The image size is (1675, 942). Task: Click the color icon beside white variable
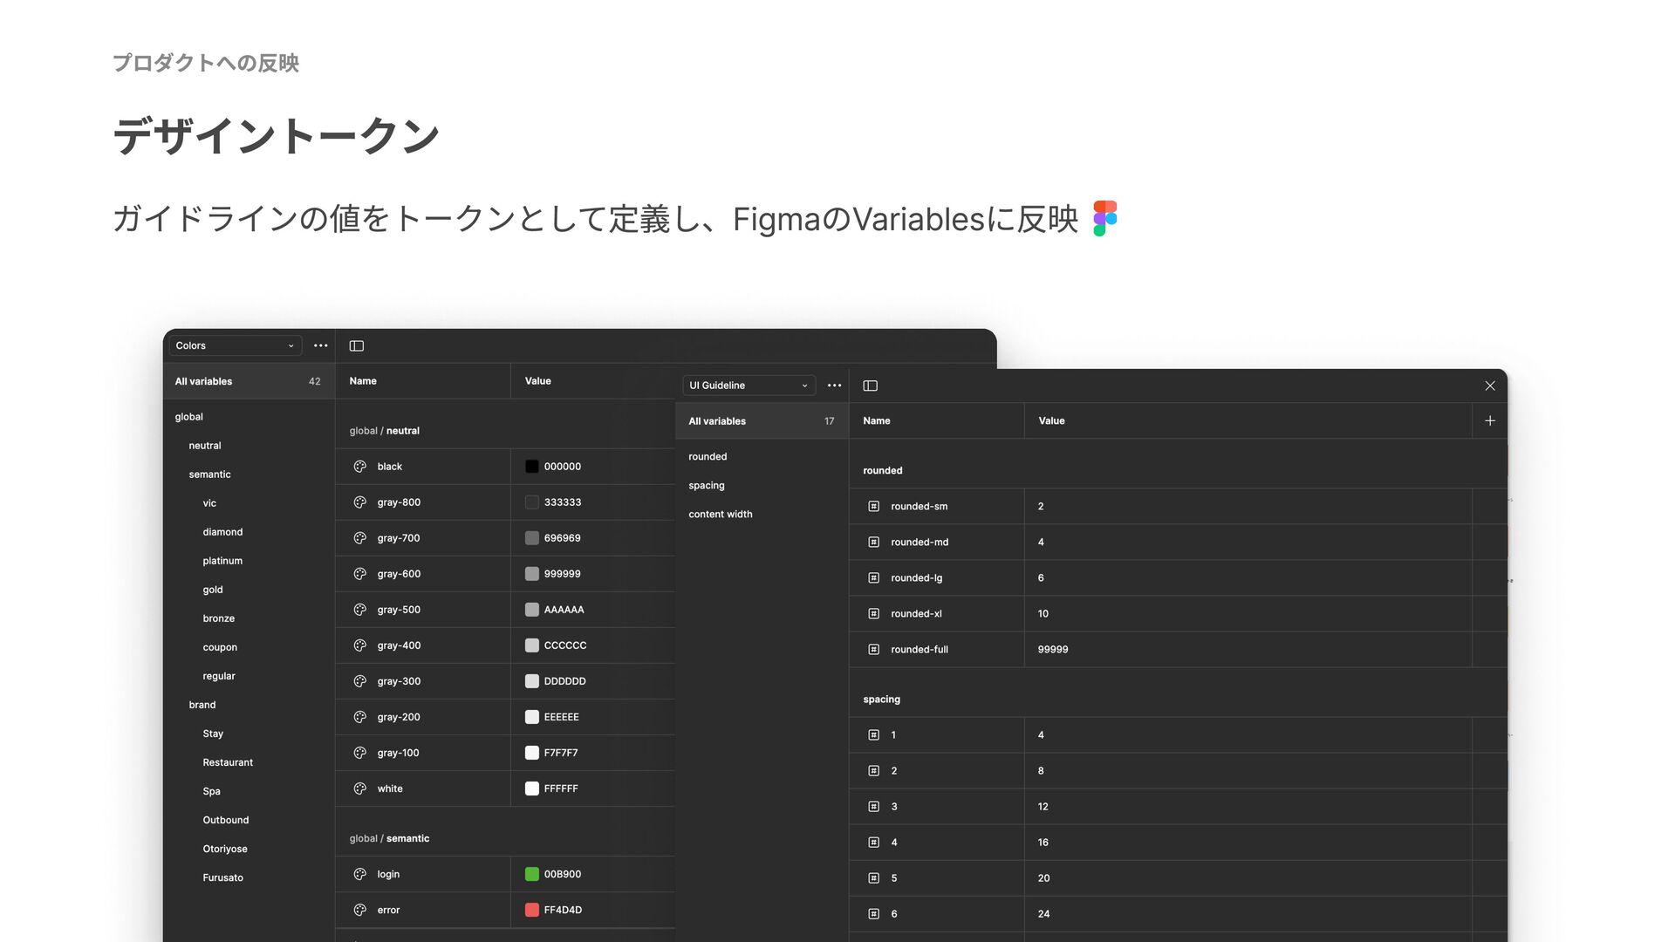coord(360,788)
